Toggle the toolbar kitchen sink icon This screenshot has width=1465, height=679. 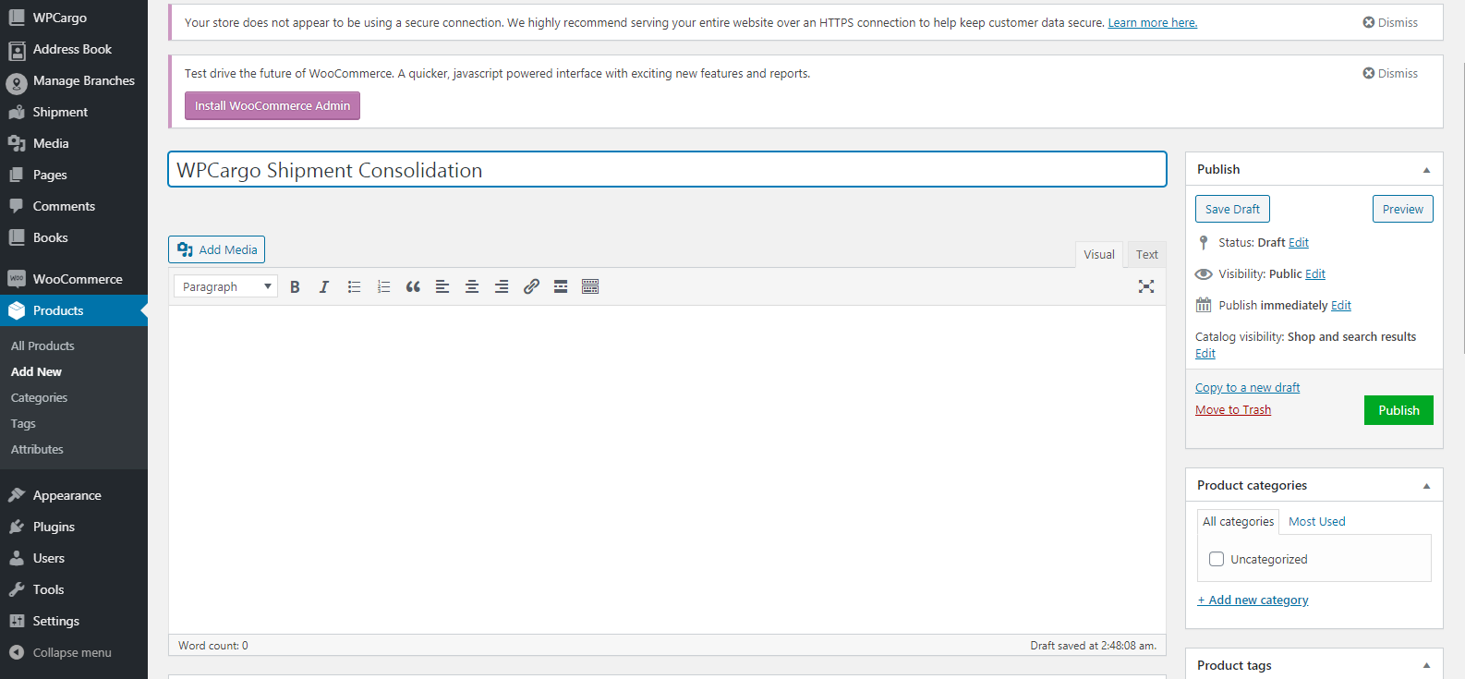coord(590,287)
